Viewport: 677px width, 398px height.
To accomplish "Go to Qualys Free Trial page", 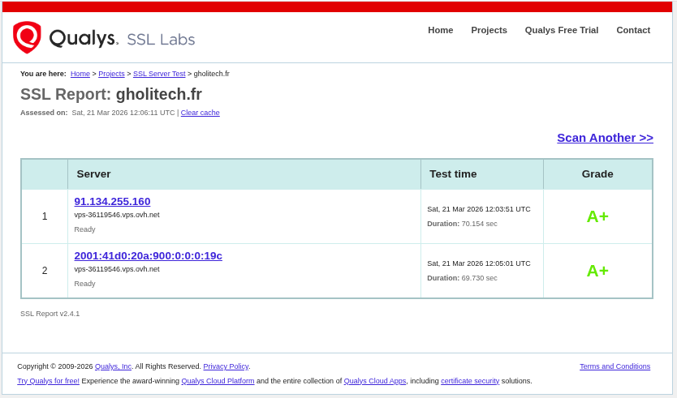I will pos(561,30).
